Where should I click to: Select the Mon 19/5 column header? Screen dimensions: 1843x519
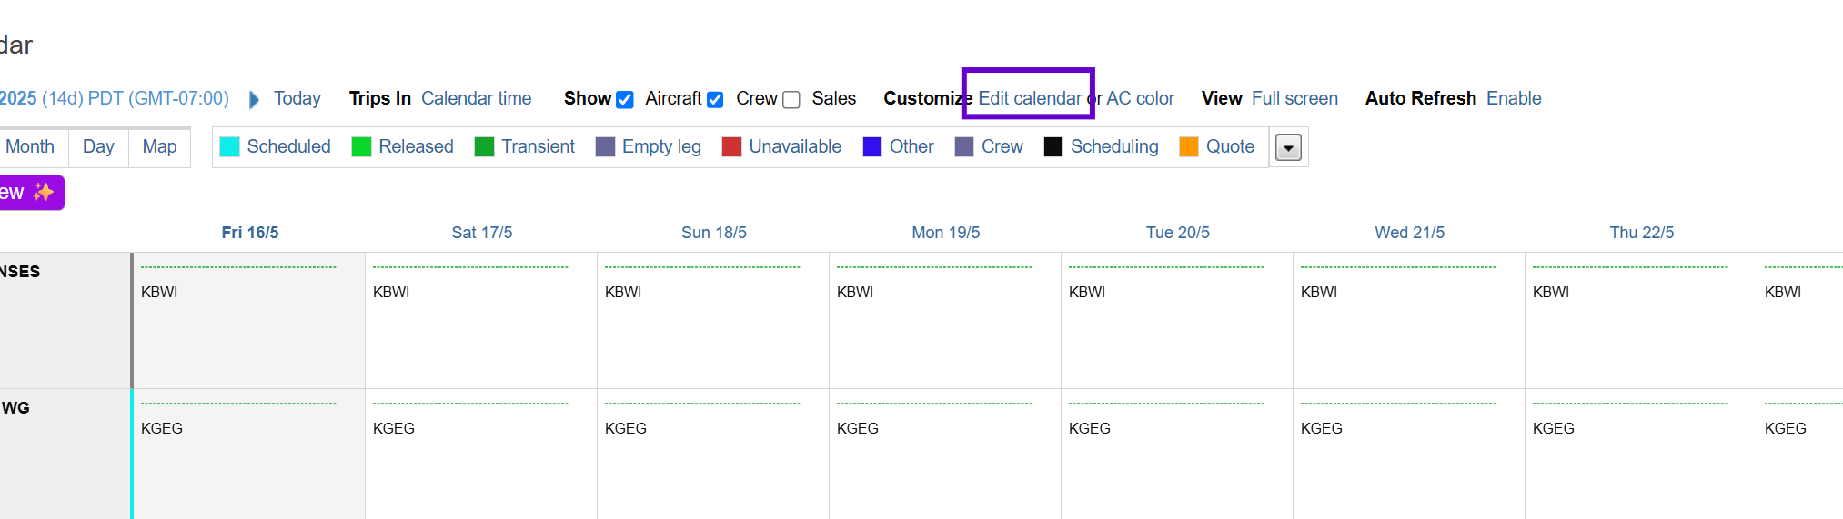[x=945, y=233]
